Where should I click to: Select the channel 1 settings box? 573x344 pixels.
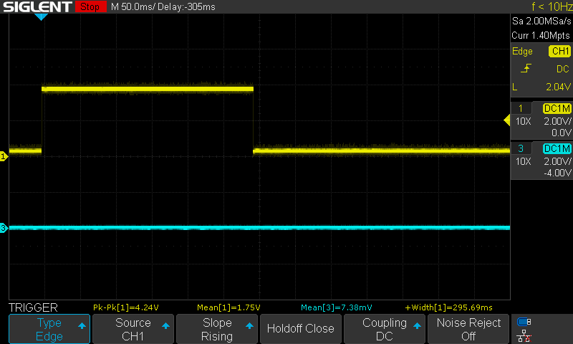tap(541, 120)
